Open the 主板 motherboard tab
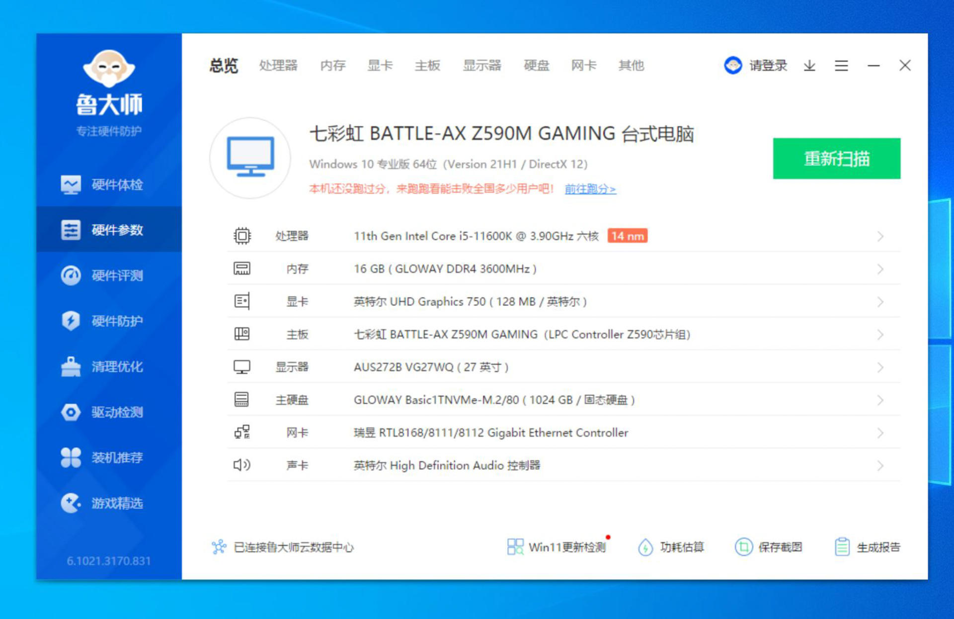The height and width of the screenshot is (619, 954). pos(427,66)
